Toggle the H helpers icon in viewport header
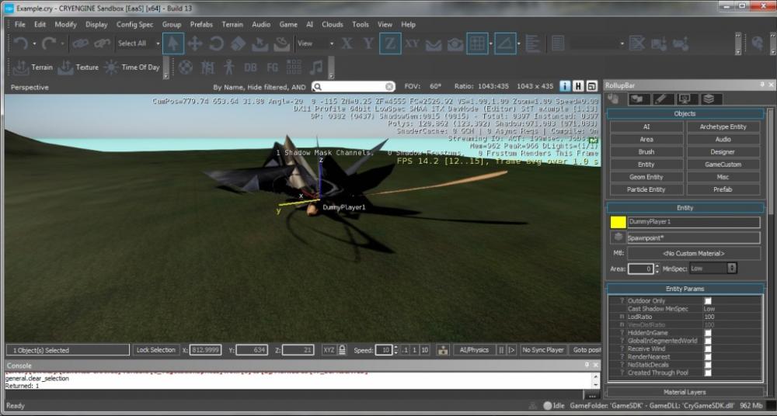The width and height of the screenshot is (777, 416). [578, 86]
